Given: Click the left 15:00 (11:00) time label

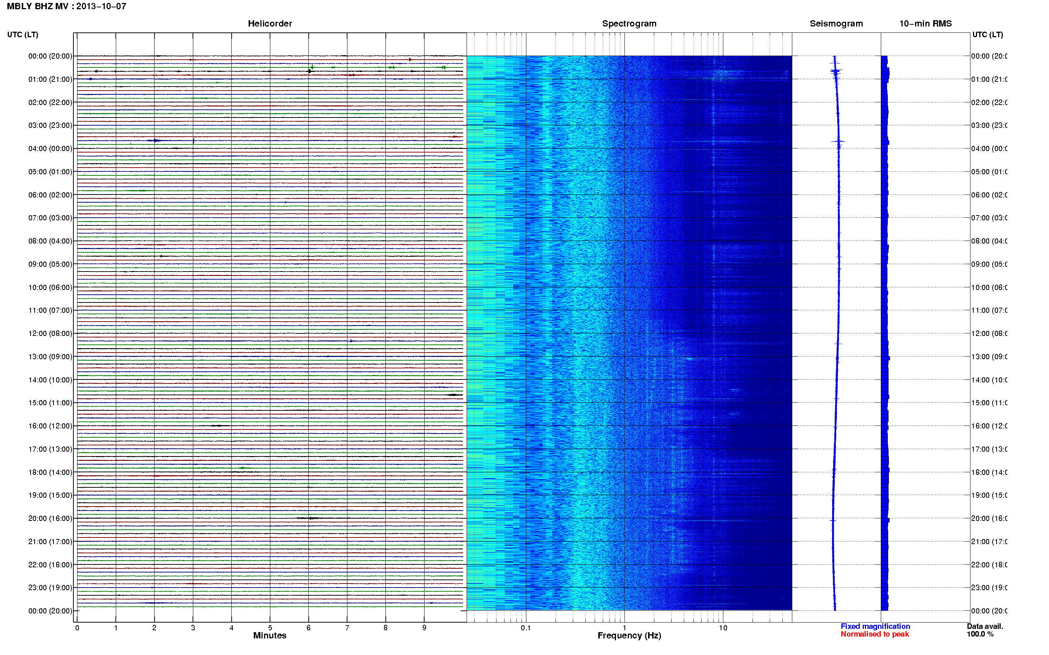Looking at the screenshot, I should [x=50, y=403].
